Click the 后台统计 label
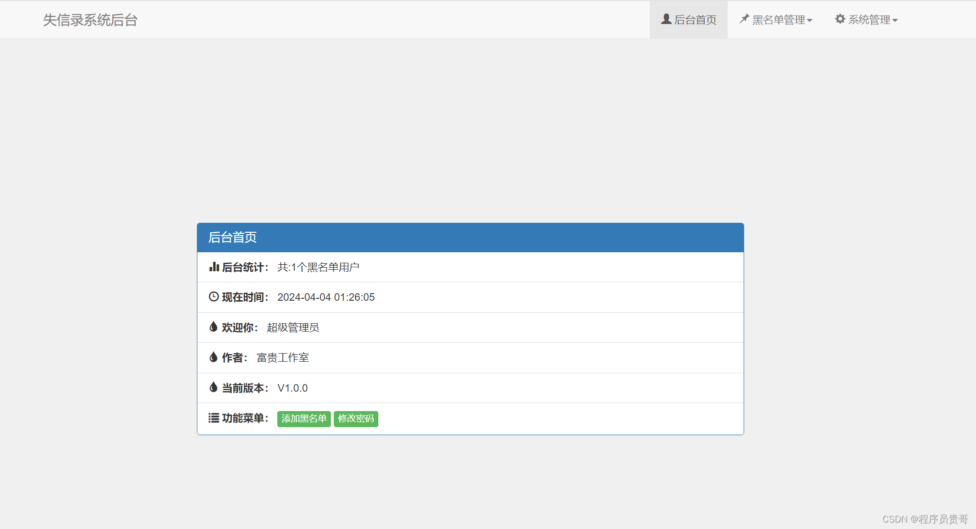Screen dimensions: 976x529 (x=245, y=267)
